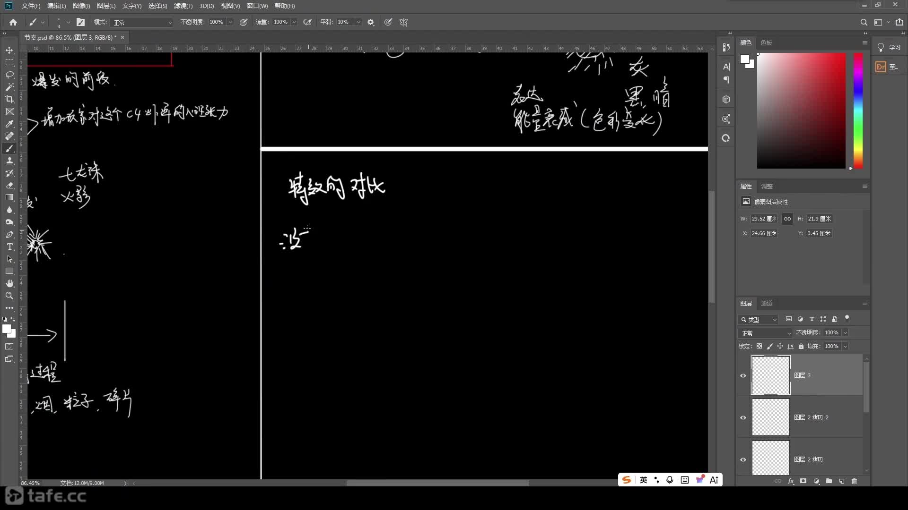Open the 不透明度 opacity dropdown in options bar
This screenshot has width=908, height=510.
pyautogui.click(x=230, y=22)
